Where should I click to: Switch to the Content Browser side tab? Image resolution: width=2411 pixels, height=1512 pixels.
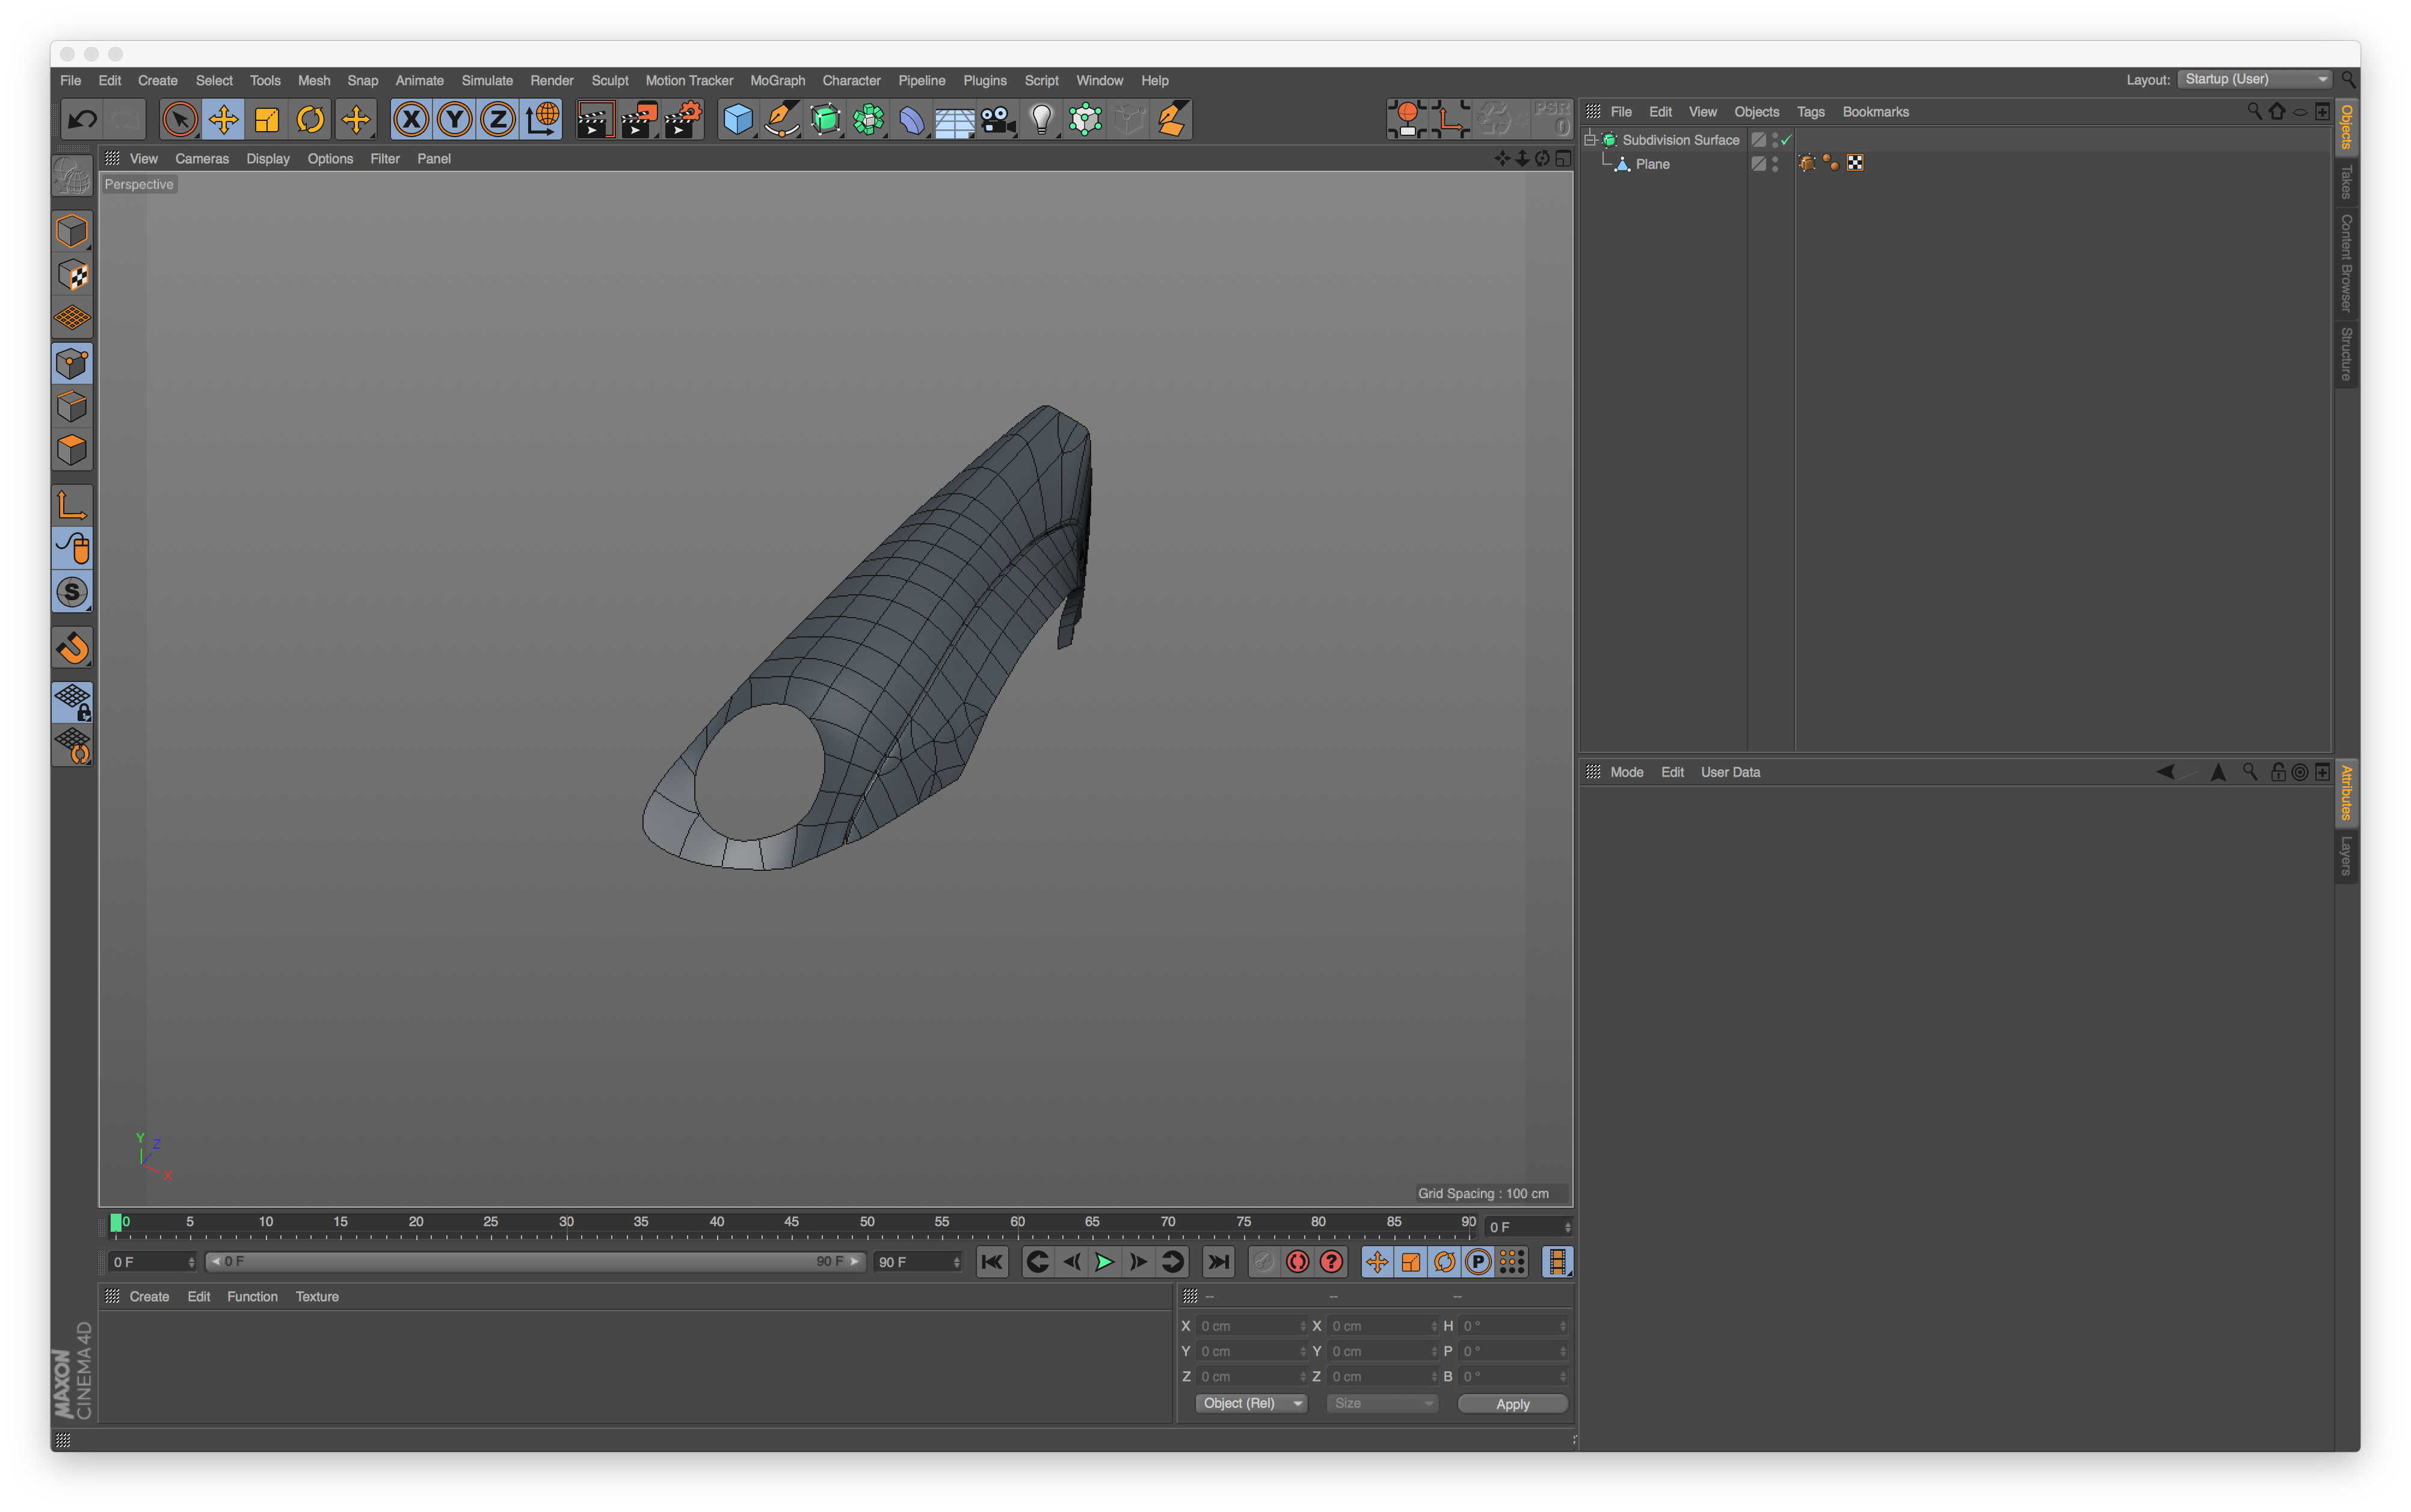(2346, 263)
